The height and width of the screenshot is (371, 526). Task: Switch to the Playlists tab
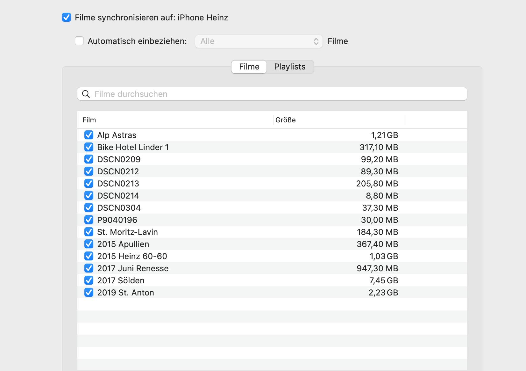coord(290,67)
